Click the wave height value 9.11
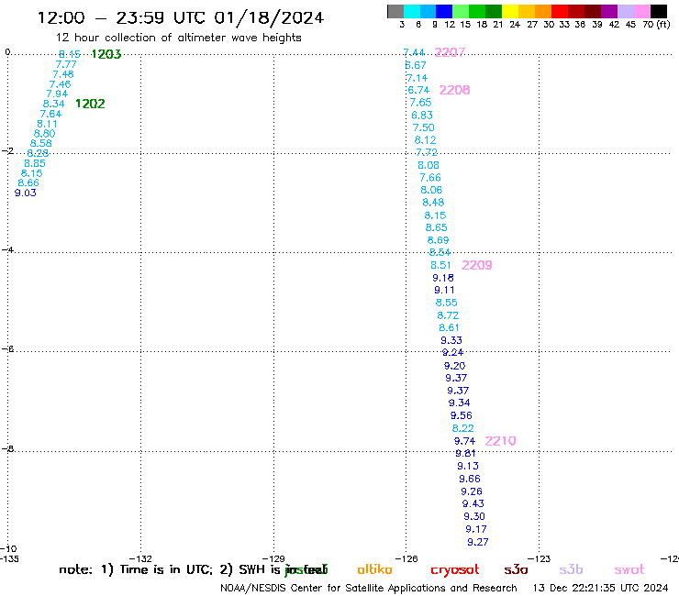Image resolution: width=679 pixels, height=596 pixels. pyautogui.click(x=444, y=290)
